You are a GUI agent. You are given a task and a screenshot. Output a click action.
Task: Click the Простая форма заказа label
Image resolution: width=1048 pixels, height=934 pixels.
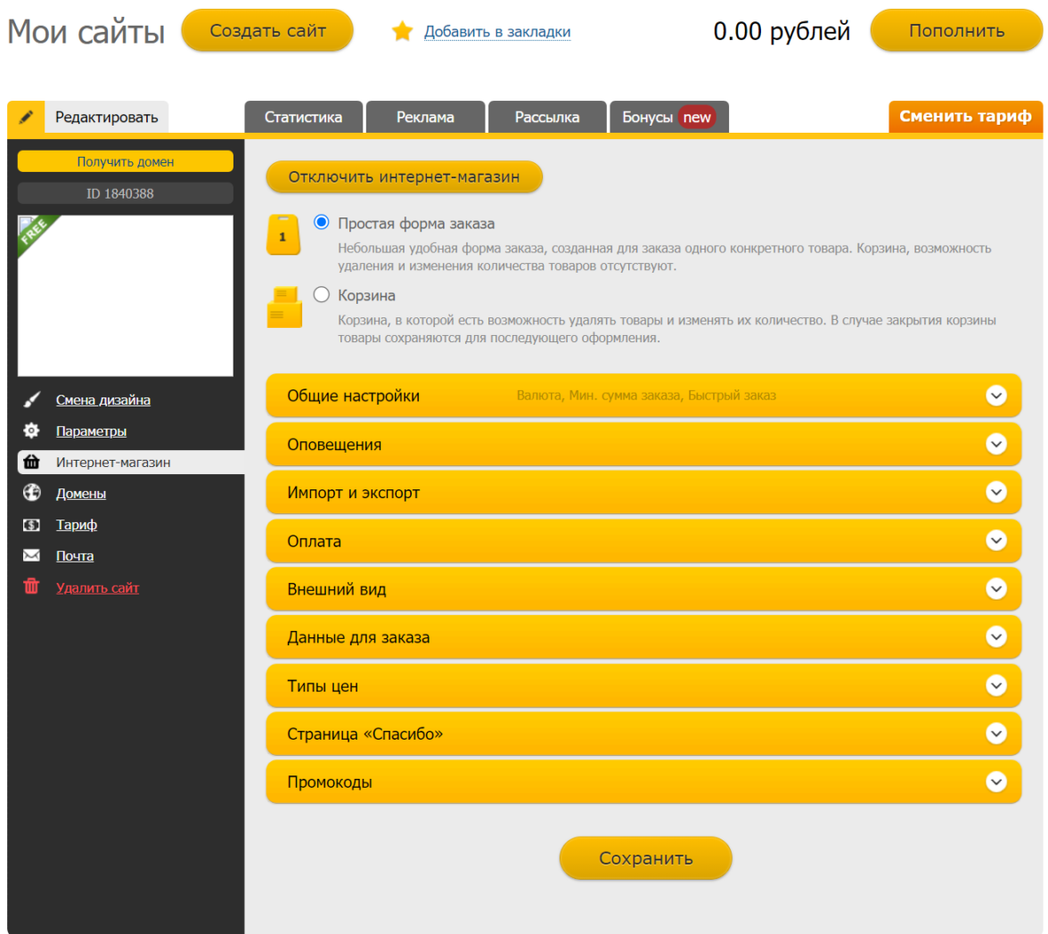(x=415, y=224)
